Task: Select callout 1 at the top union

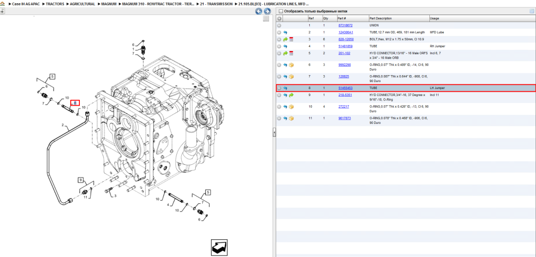Action: click(133, 49)
